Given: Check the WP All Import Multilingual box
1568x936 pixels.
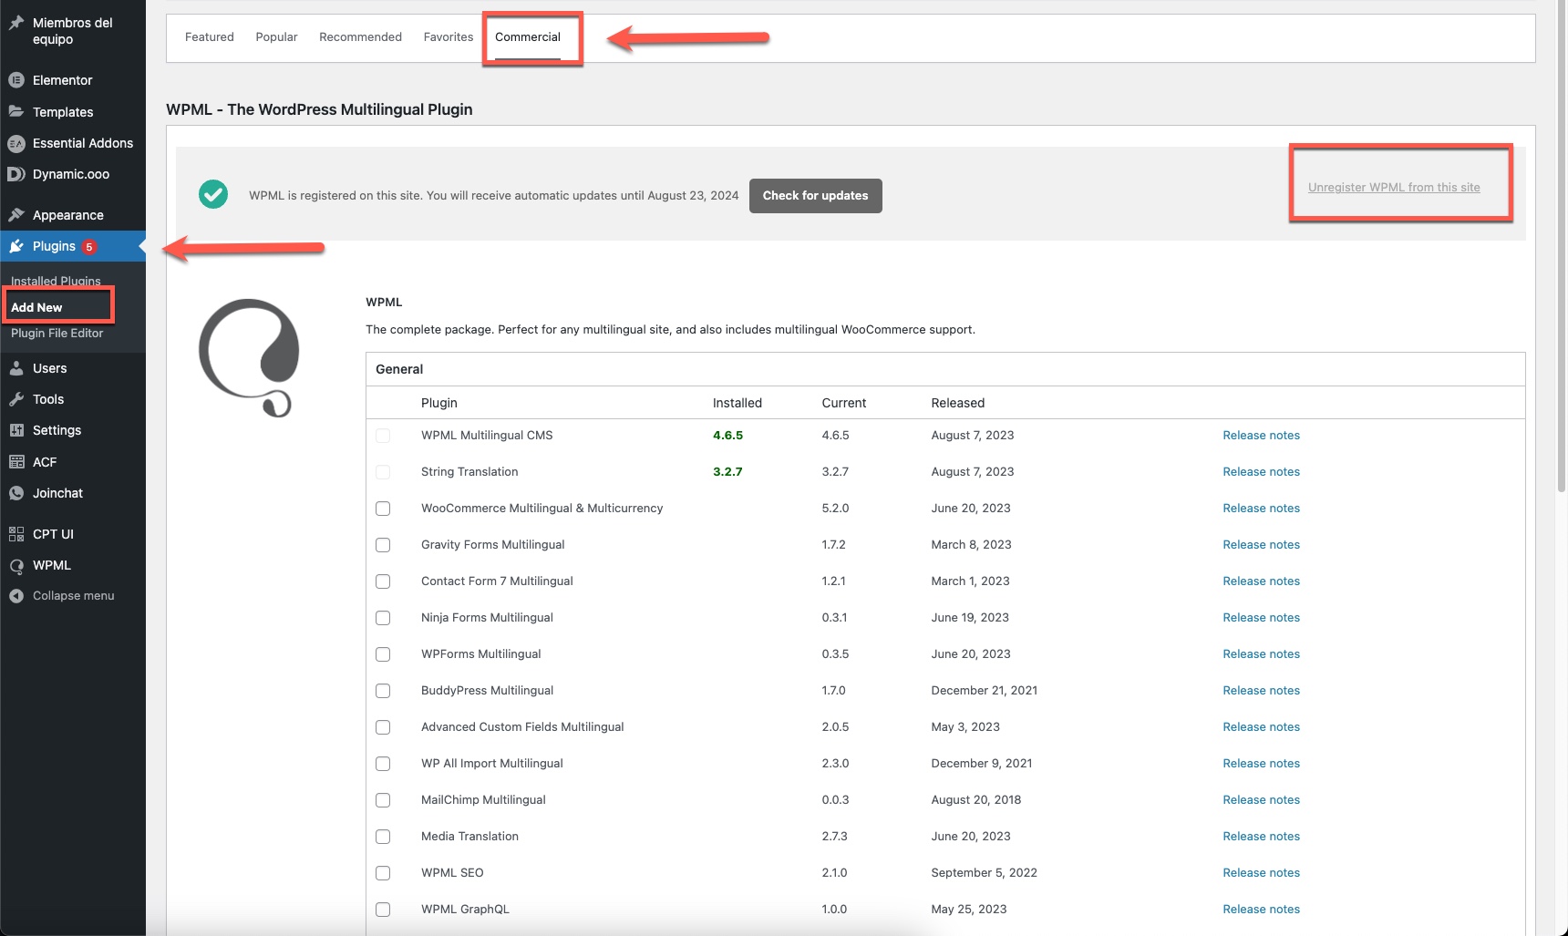Looking at the screenshot, I should pos(383,764).
